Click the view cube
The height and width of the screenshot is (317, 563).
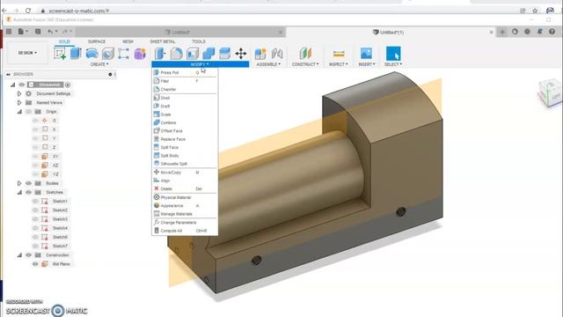pyautogui.click(x=549, y=93)
